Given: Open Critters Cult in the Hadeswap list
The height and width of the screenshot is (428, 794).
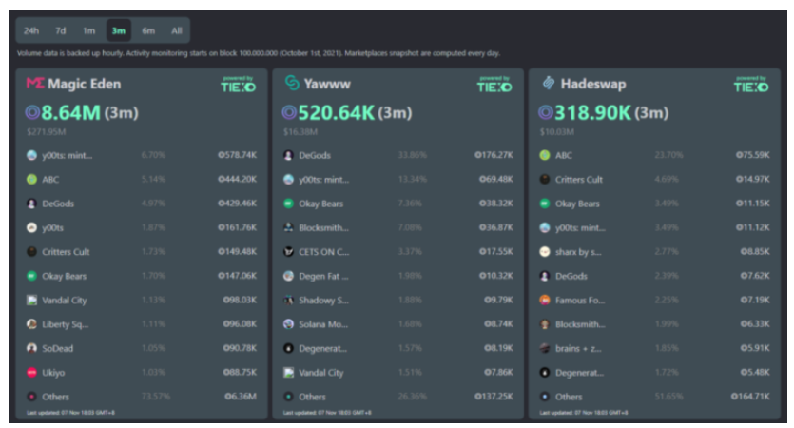Looking at the screenshot, I should pyautogui.click(x=579, y=180).
